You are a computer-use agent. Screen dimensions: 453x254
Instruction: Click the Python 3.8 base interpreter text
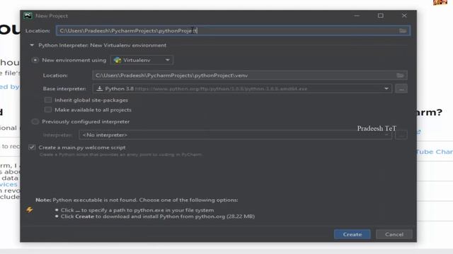pyautogui.click(x=120, y=89)
